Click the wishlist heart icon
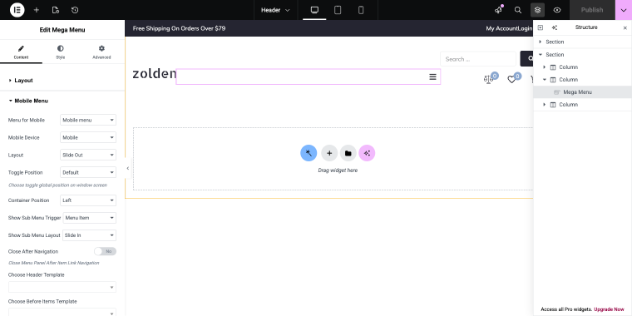Viewport: 632px width, 316px height. [511, 80]
